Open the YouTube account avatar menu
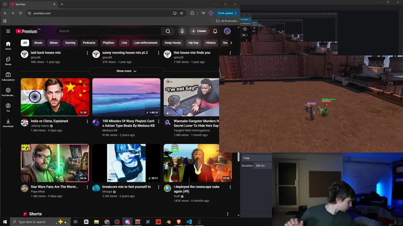Screen dimensions: 403x226 tap(227, 31)
